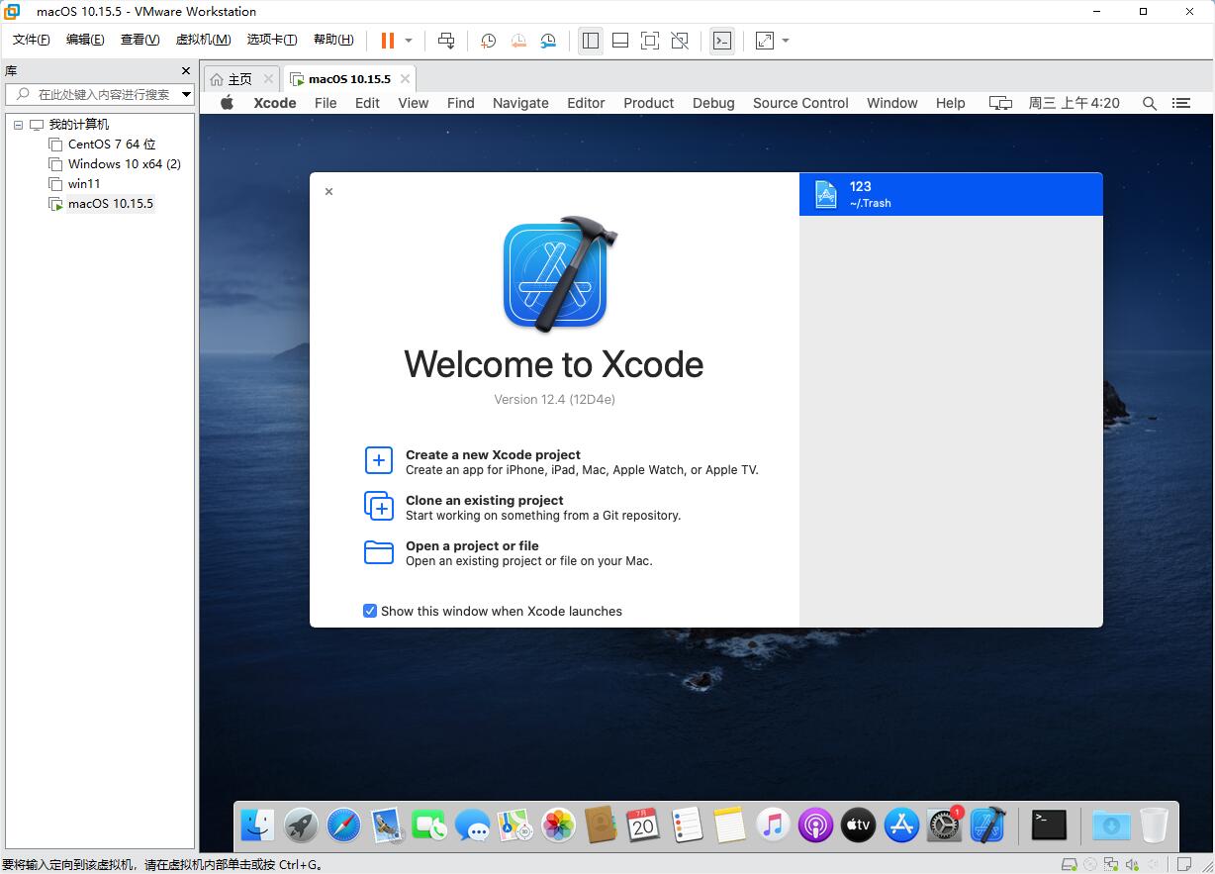Open the App Store from the Dock

[901, 825]
